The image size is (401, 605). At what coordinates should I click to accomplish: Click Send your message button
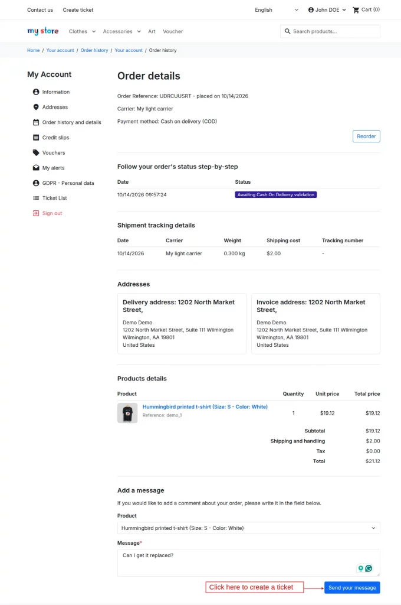click(x=352, y=588)
